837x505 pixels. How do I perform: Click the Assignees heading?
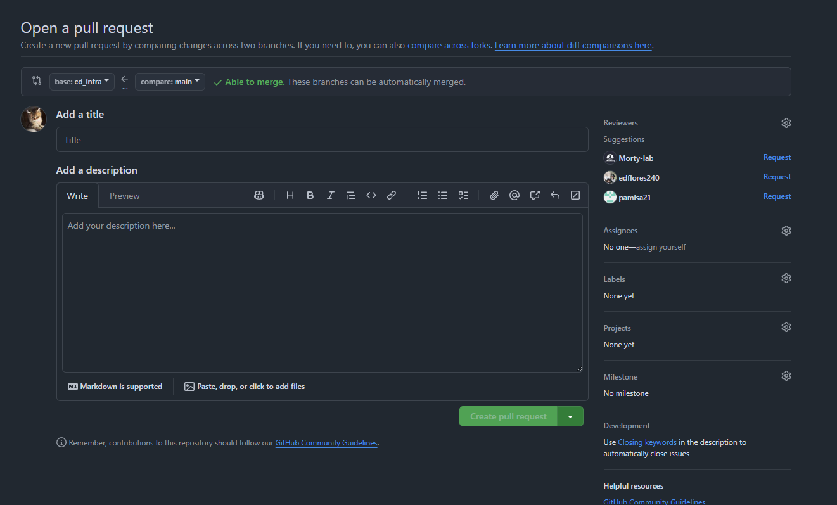tap(620, 231)
